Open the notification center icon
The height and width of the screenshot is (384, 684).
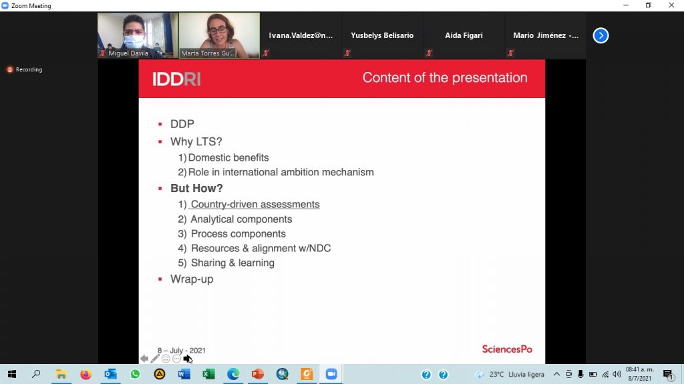[667, 375]
